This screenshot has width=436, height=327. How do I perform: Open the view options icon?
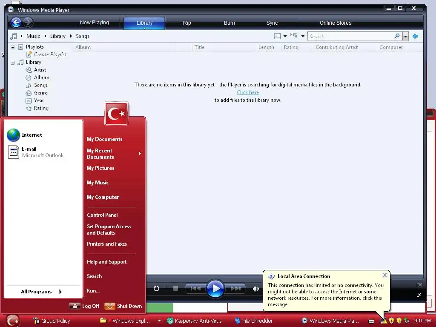(294, 36)
